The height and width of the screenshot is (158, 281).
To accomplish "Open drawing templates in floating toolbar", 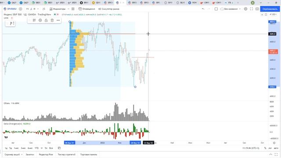I will click(34, 21).
